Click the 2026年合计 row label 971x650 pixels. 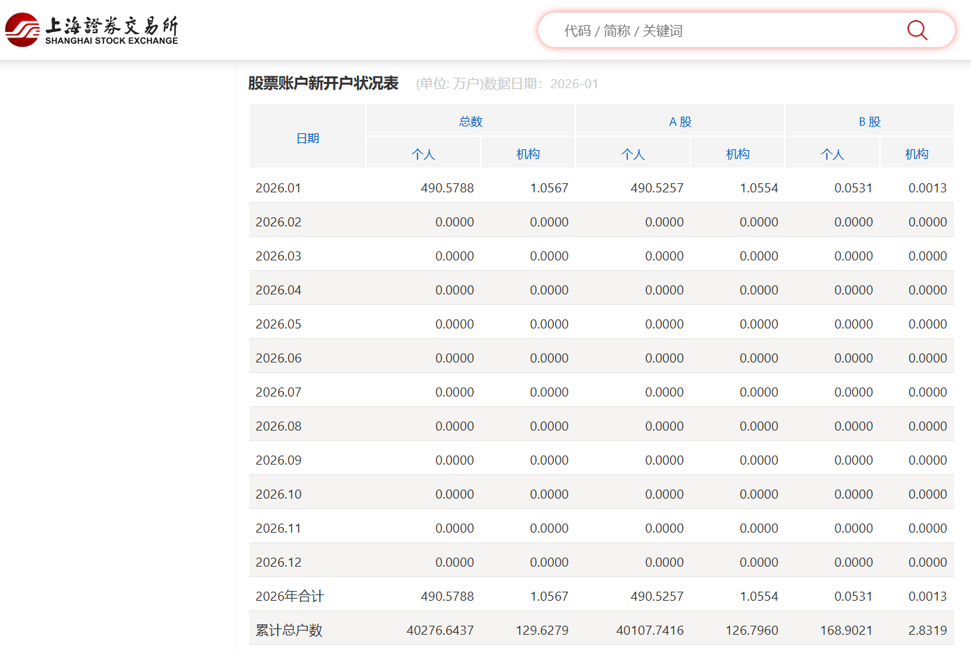coord(290,597)
